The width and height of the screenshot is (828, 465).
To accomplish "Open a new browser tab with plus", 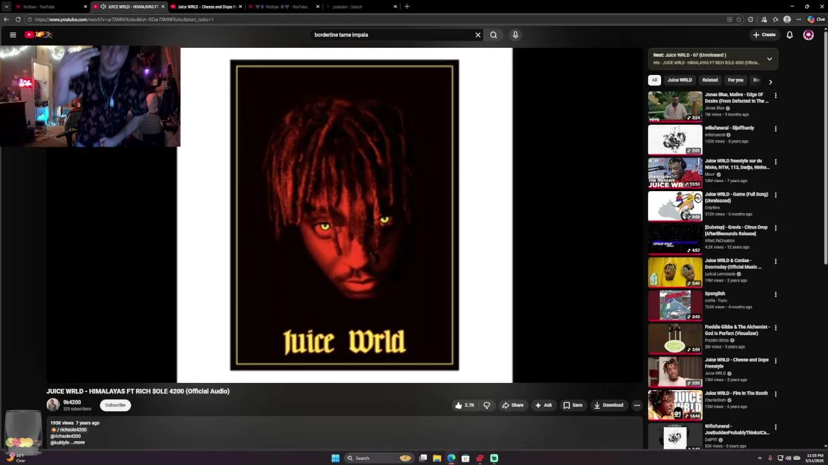I will click(x=407, y=6).
